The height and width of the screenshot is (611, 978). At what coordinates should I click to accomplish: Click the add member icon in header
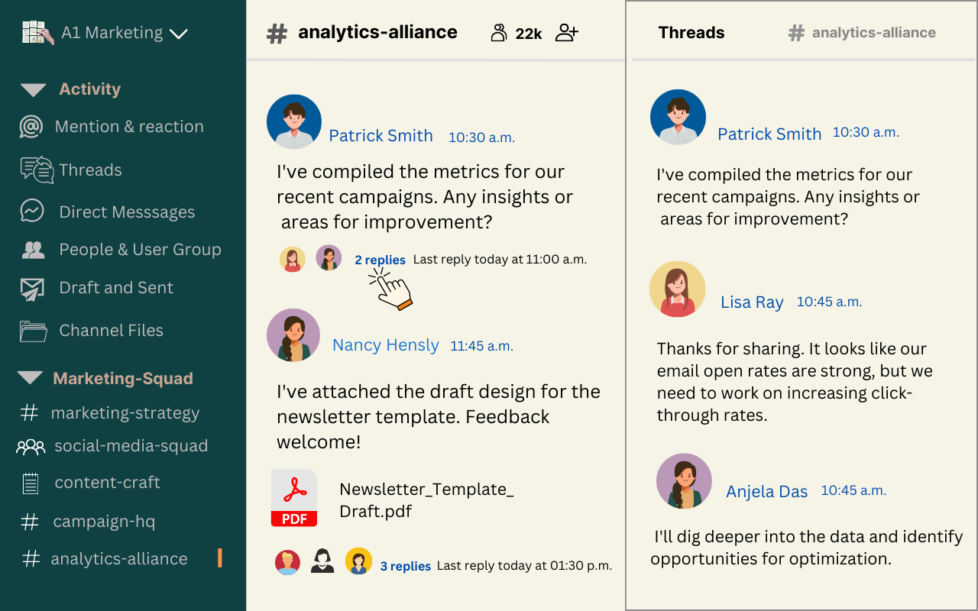[x=566, y=33]
